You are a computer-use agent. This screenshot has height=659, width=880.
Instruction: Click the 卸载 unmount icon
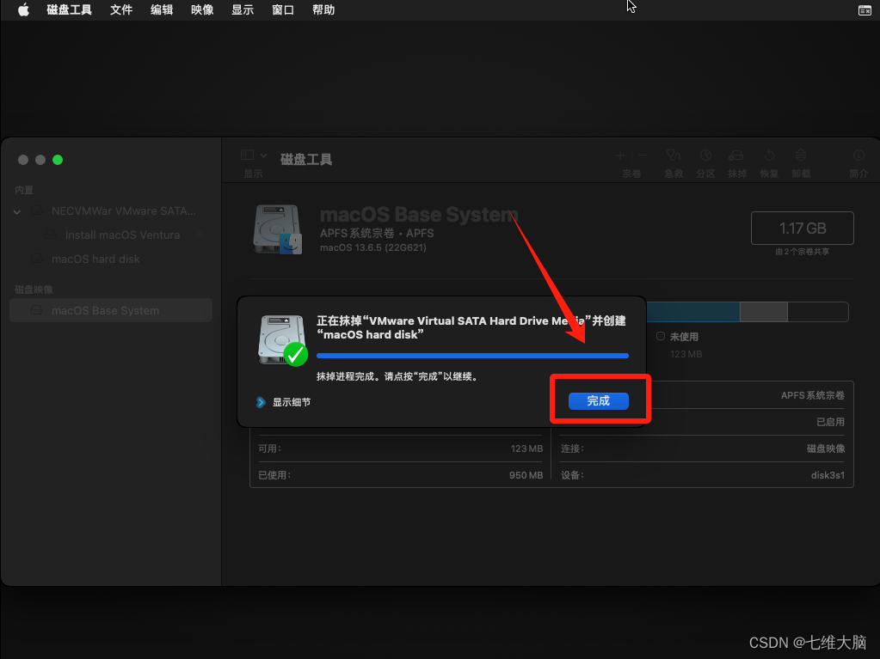click(801, 156)
